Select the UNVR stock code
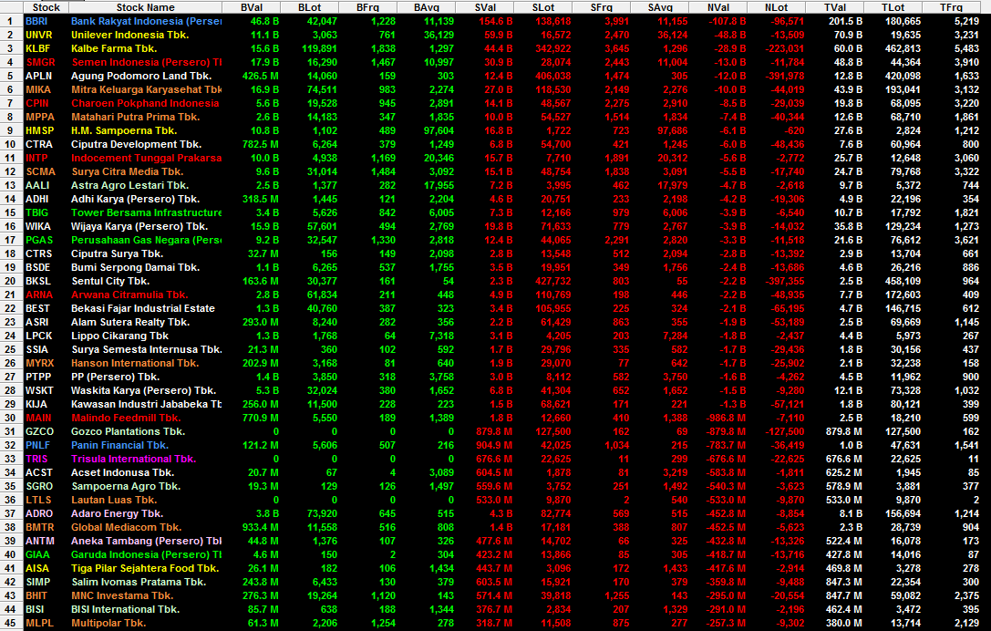The image size is (991, 631). 38,35
